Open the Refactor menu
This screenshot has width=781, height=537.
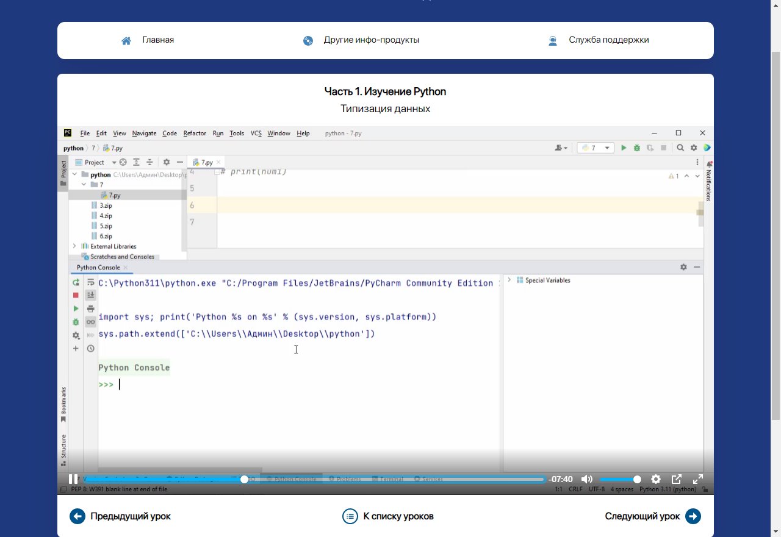[x=195, y=133]
